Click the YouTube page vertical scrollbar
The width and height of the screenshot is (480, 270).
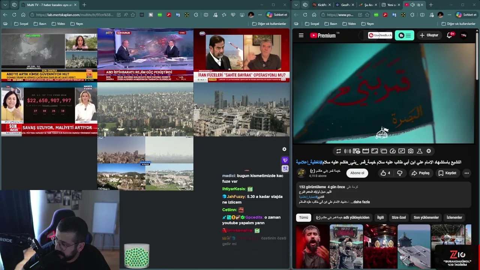(x=477, y=56)
